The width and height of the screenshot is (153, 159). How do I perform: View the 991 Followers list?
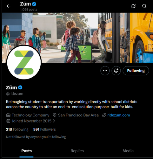tap(44, 129)
